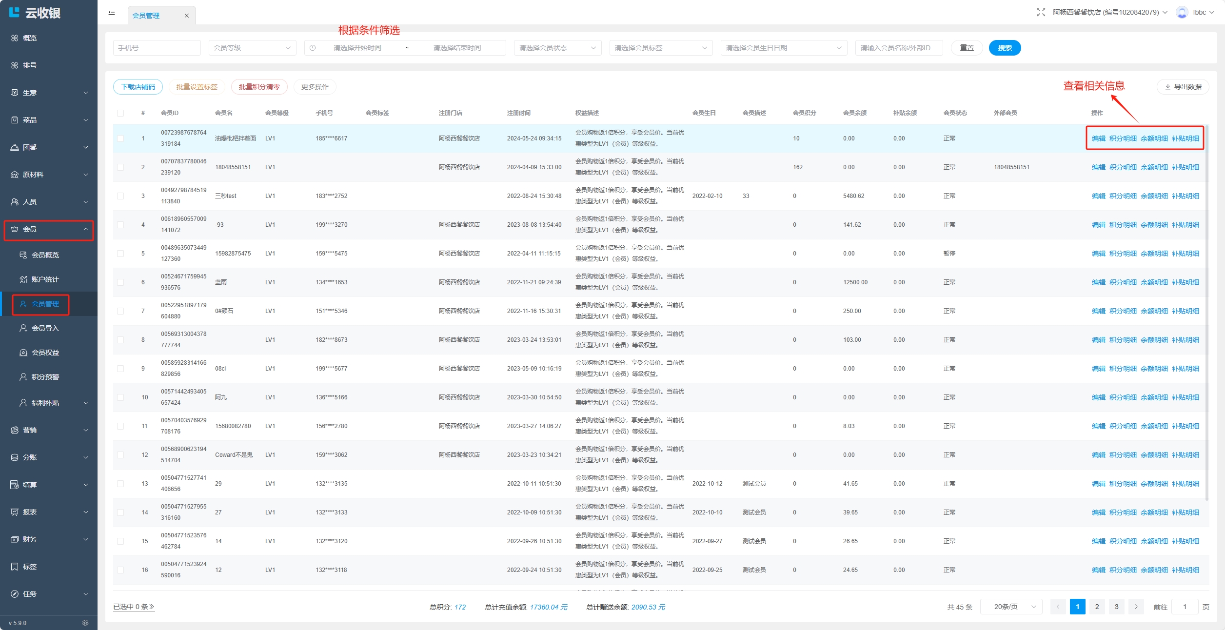Viewport: 1225px width, 630px height.
Task: Open the 20条/页 page size selector
Action: click(1011, 607)
